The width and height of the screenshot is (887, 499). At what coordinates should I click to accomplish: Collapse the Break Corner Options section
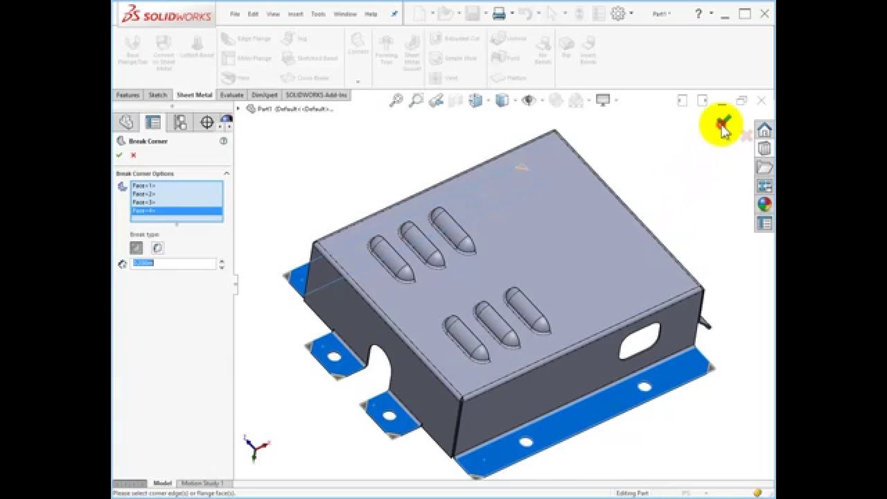click(x=226, y=173)
